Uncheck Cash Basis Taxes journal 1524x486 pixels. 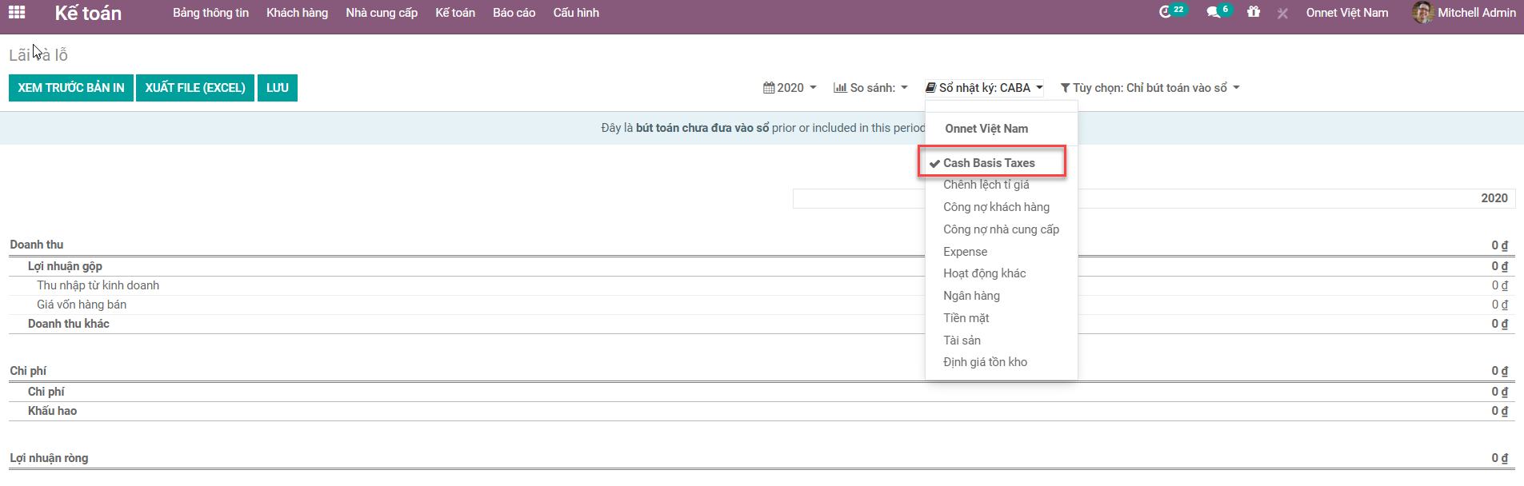[989, 163]
